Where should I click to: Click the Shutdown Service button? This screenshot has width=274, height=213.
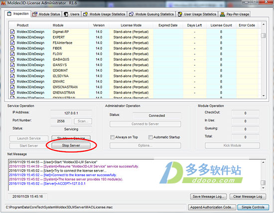[71, 138]
